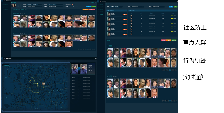Toggle the orange switch in the top-left search form
The height and width of the screenshot is (113, 224).
pyautogui.click(x=73, y=4)
